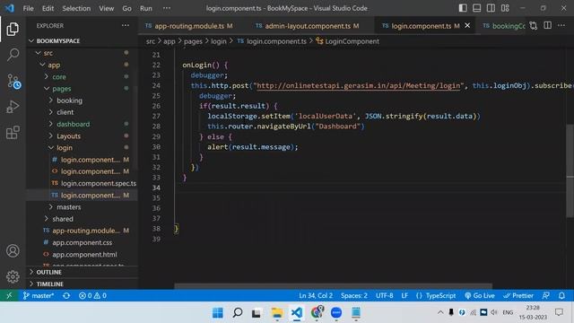Viewport: 574px width, 323px height.
Task: Open the Explorer view in activity bar
Action: click(x=13, y=30)
